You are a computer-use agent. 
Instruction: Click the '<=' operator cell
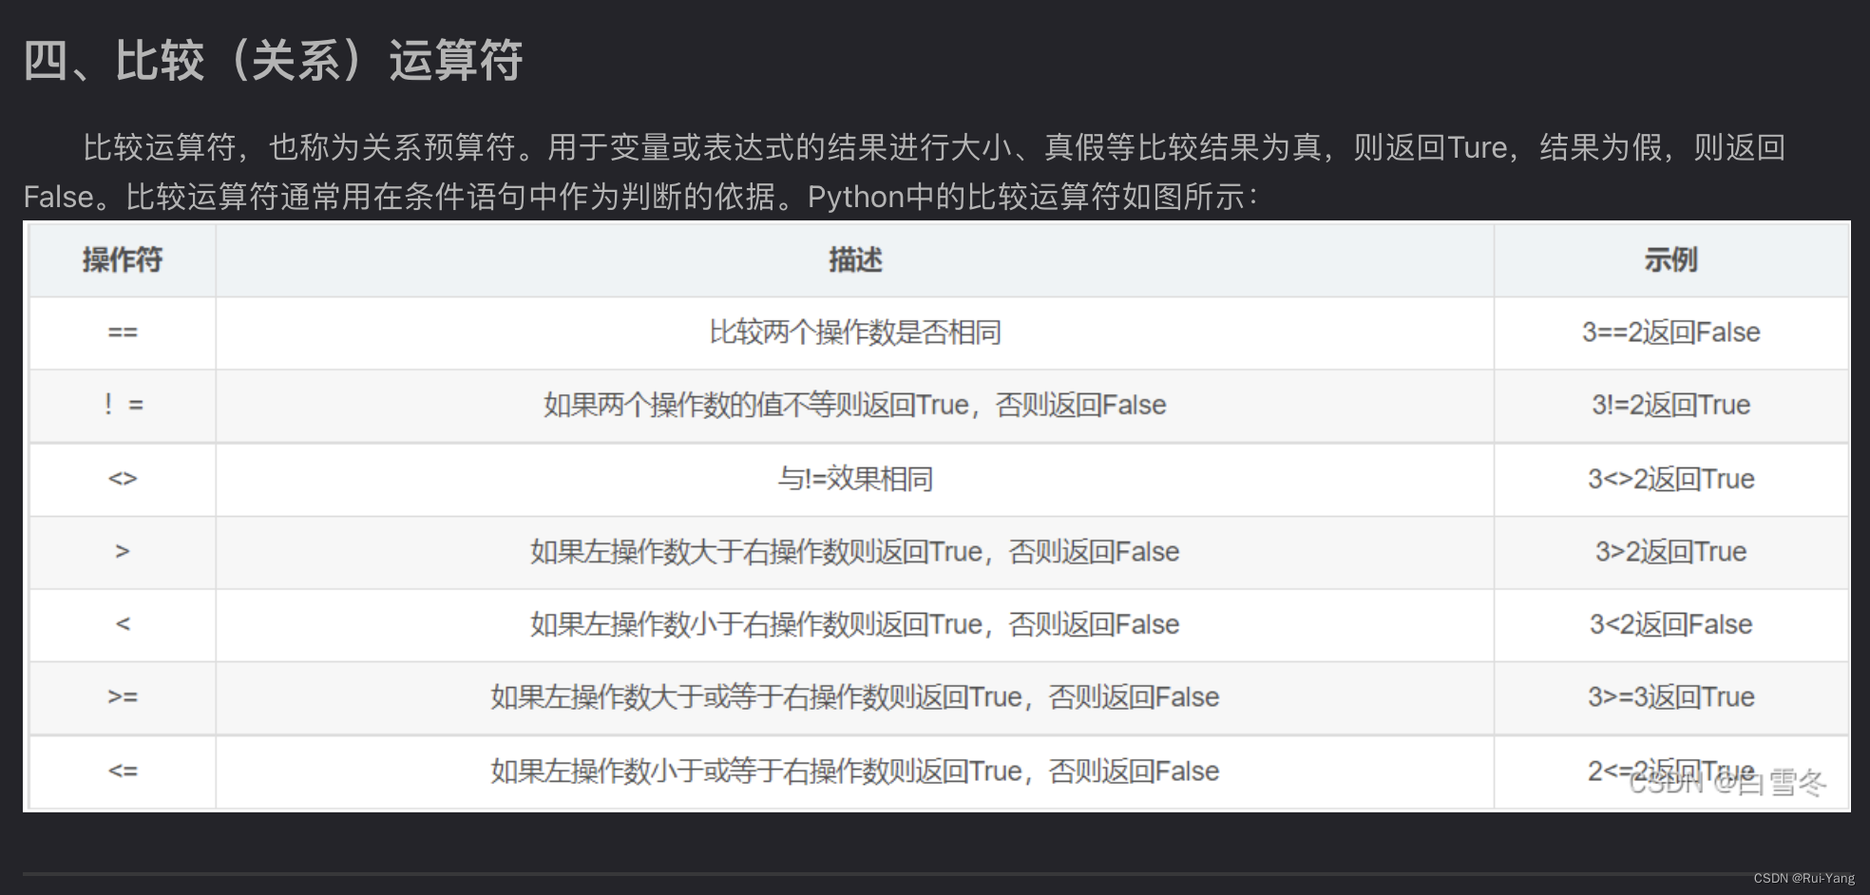coord(123,771)
